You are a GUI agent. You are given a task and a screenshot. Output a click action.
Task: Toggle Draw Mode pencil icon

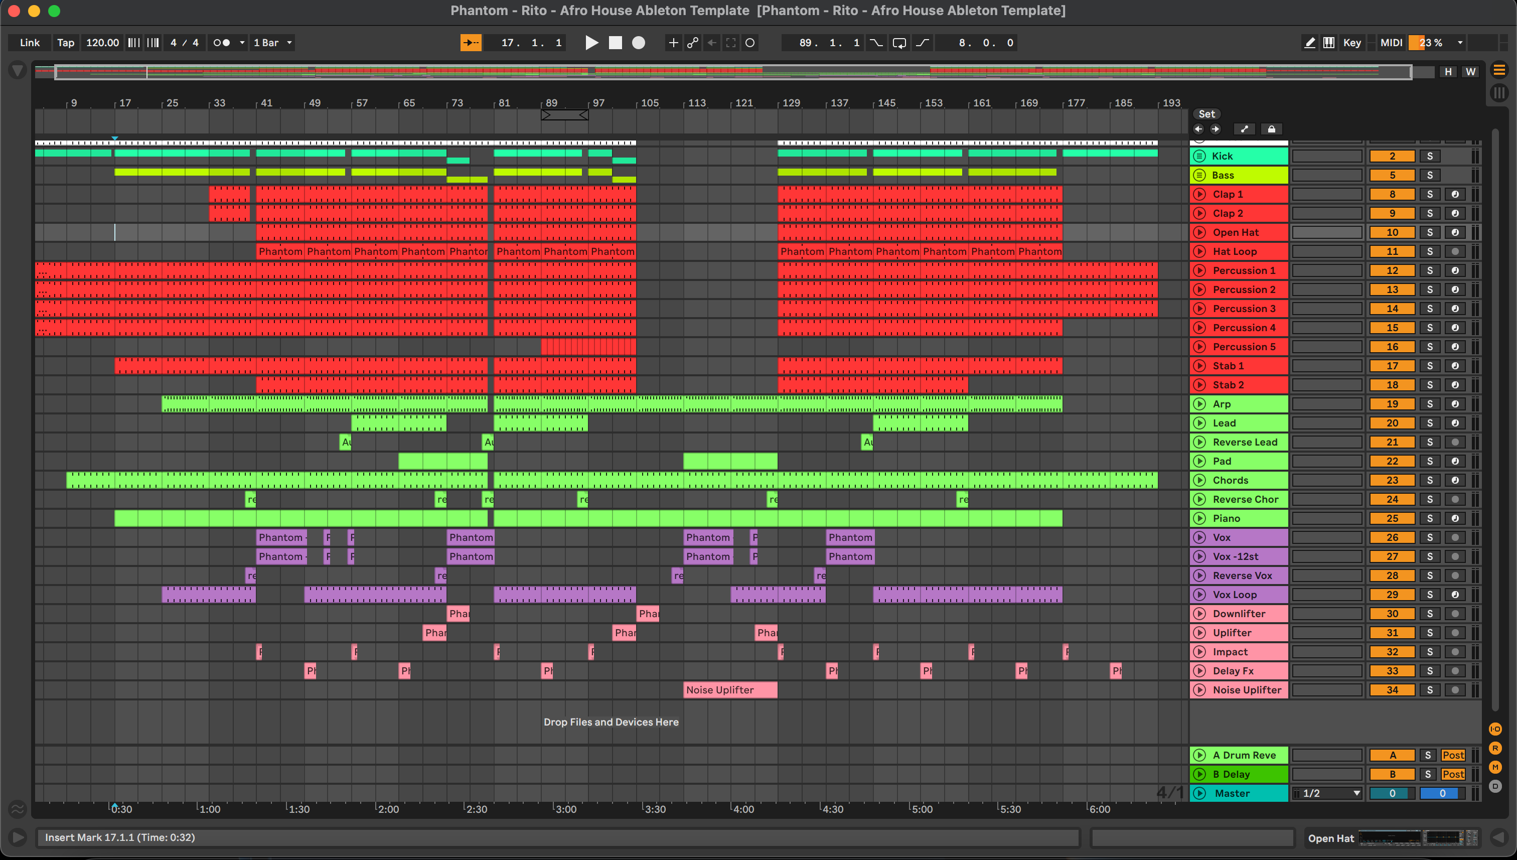tap(1309, 43)
